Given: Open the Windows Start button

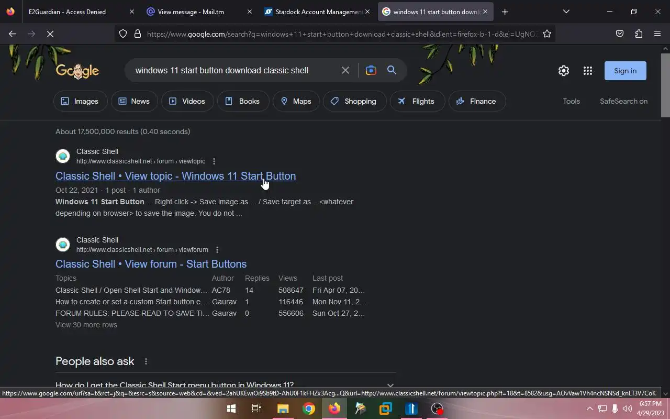Looking at the screenshot, I should point(231,409).
